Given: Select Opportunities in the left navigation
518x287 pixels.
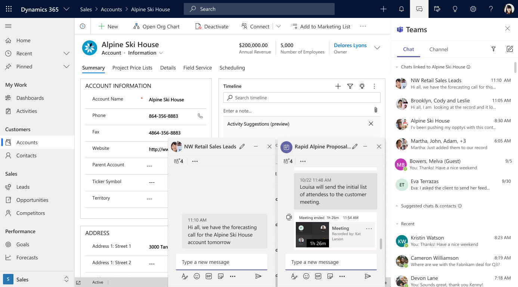Looking at the screenshot, I should click(x=32, y=200).
